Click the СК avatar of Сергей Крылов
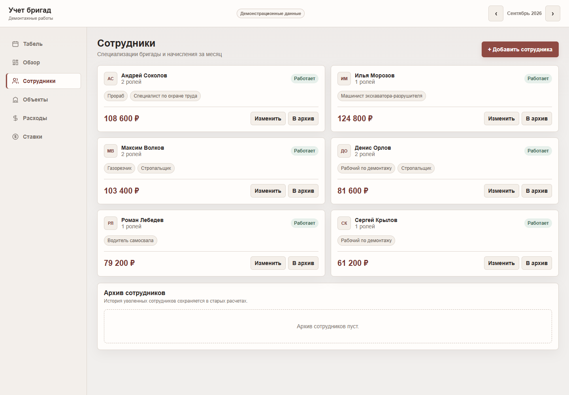 point(344,223)
